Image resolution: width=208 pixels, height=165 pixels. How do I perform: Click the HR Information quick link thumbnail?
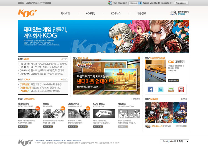(x=129, y=113)
